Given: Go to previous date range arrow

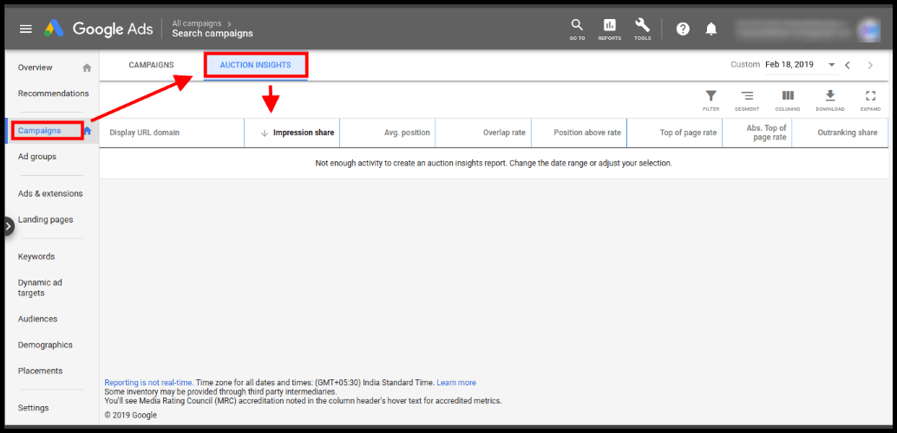Looking at the screenshot, I should (x=848, y=65).
